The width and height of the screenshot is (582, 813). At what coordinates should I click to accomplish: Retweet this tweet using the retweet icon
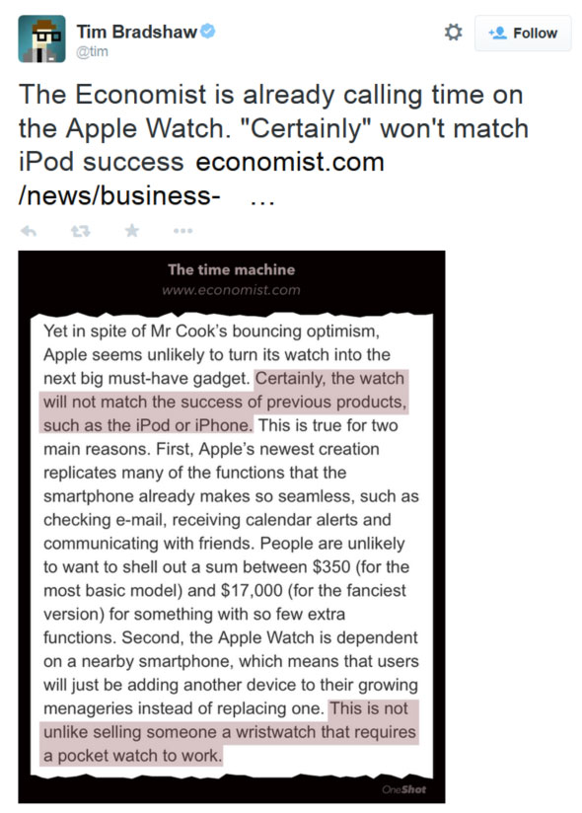point(79,230)
